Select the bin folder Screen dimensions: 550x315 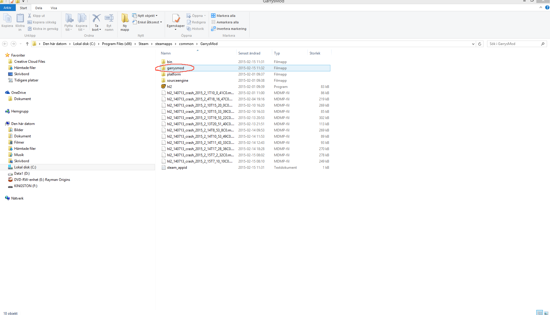coord(169,62)
